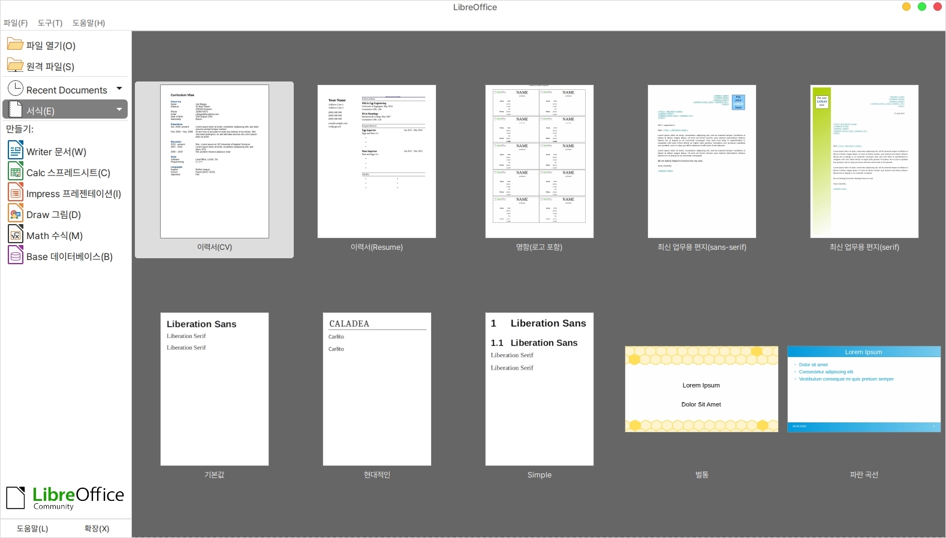This screenshot has height=538, width=946.
Task: Click the Open File folder icon
Action: (15, 44)
